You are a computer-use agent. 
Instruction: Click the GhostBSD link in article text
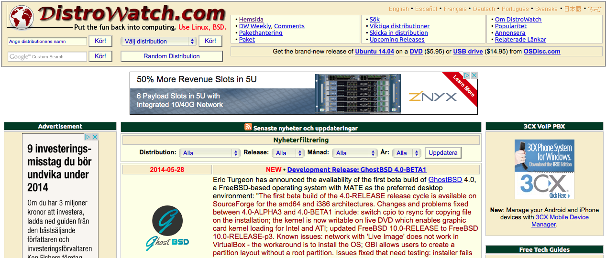[x=445, y=180]
